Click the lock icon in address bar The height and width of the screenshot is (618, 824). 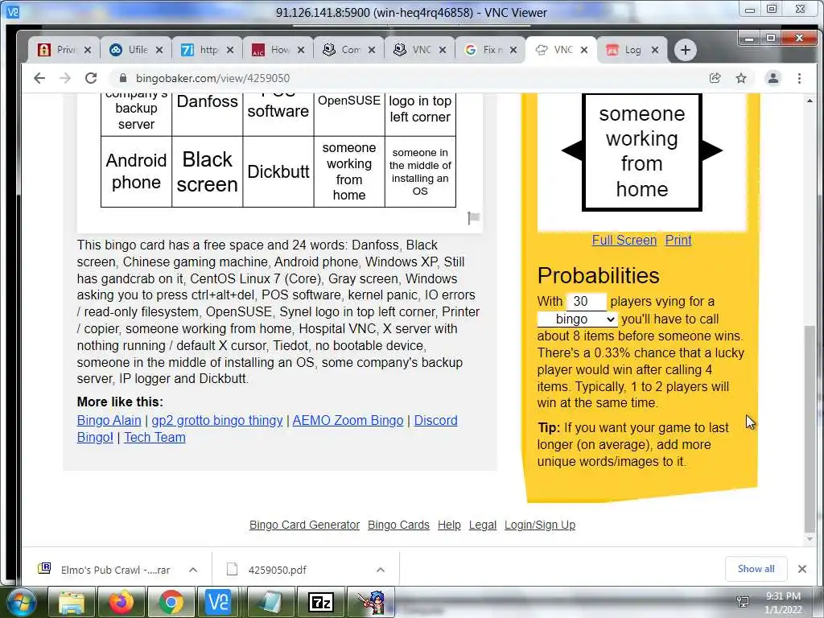pyautogui.click(x=123, y=78)
